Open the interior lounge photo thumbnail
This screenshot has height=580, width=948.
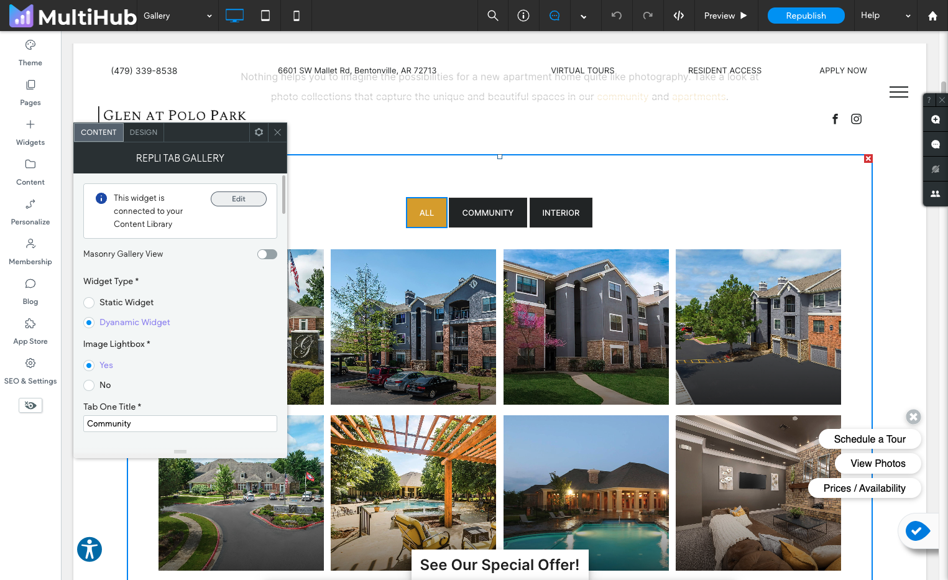pos(758,493)
